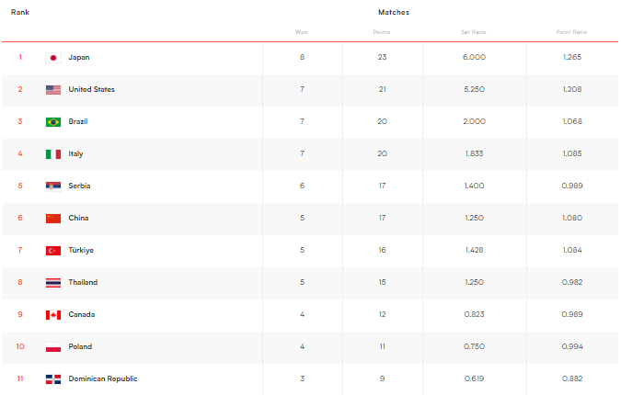Sort by the Point Ratio column header
This screenshot has width=621, height=395.
click(571, 32)
